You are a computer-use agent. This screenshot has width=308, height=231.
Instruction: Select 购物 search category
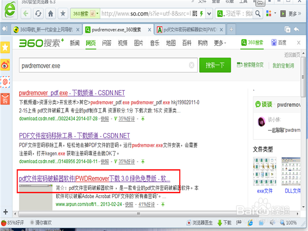tap(203, 43)
